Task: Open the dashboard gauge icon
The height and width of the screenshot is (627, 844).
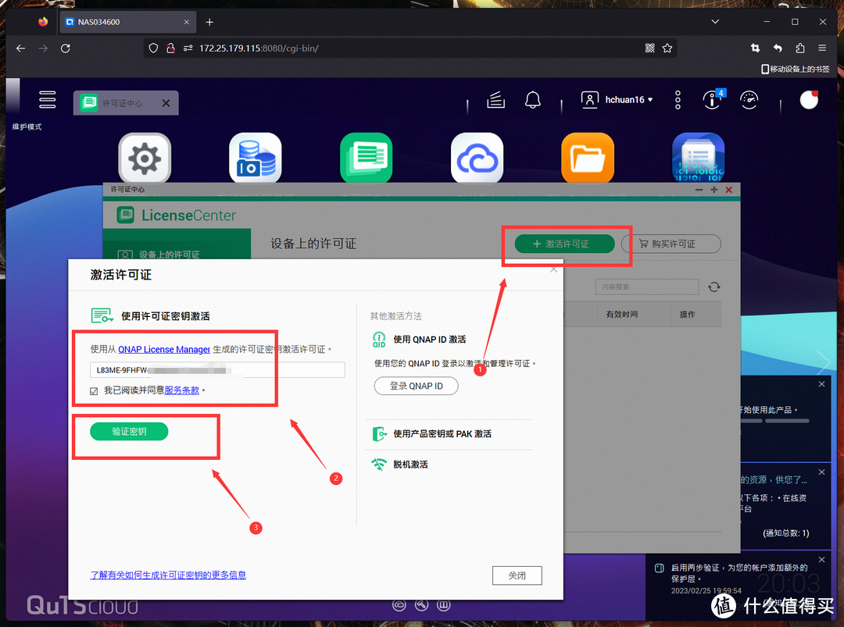Action: tap(749, 100)
